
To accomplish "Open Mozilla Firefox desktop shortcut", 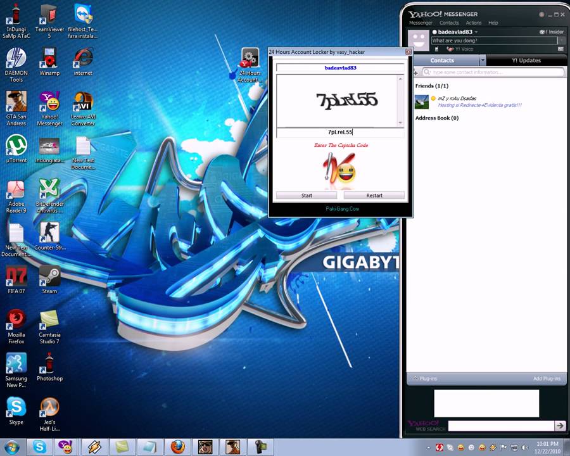I will [x=16, y=327].
